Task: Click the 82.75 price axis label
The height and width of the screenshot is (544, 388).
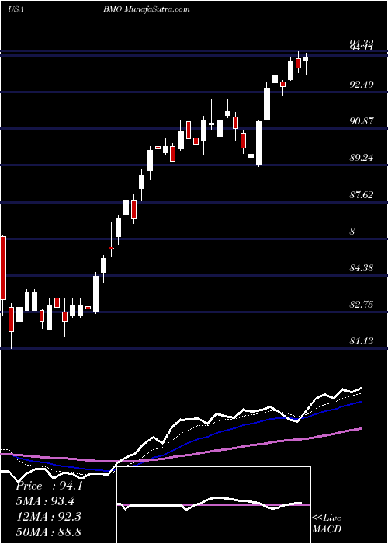Action: point(362,305)
